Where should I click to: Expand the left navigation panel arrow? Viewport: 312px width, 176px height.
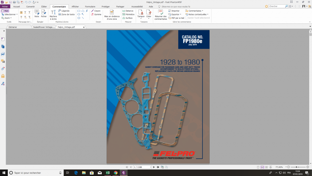point(4,31)
